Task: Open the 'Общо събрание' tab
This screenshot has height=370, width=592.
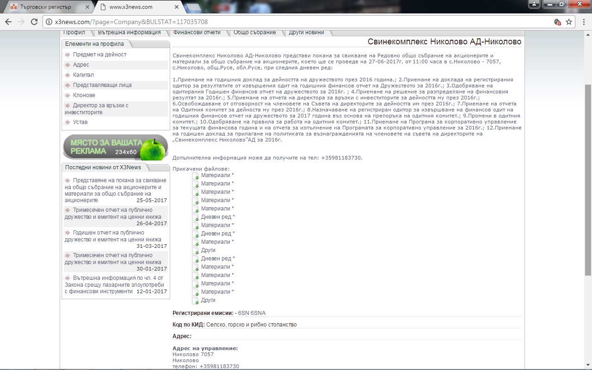Action: [x=254, y=32]
